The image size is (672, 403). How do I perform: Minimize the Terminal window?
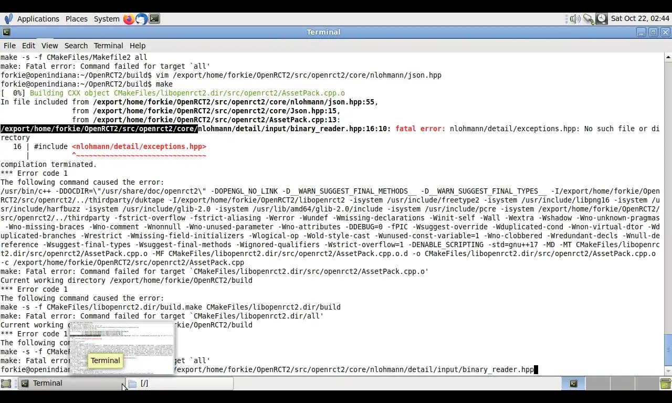tap(641, 33)
